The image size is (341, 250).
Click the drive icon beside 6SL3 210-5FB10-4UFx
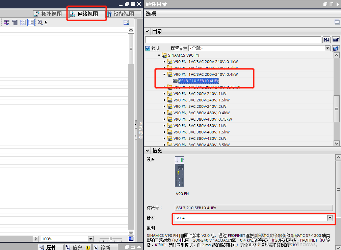(x=175, y=81)
